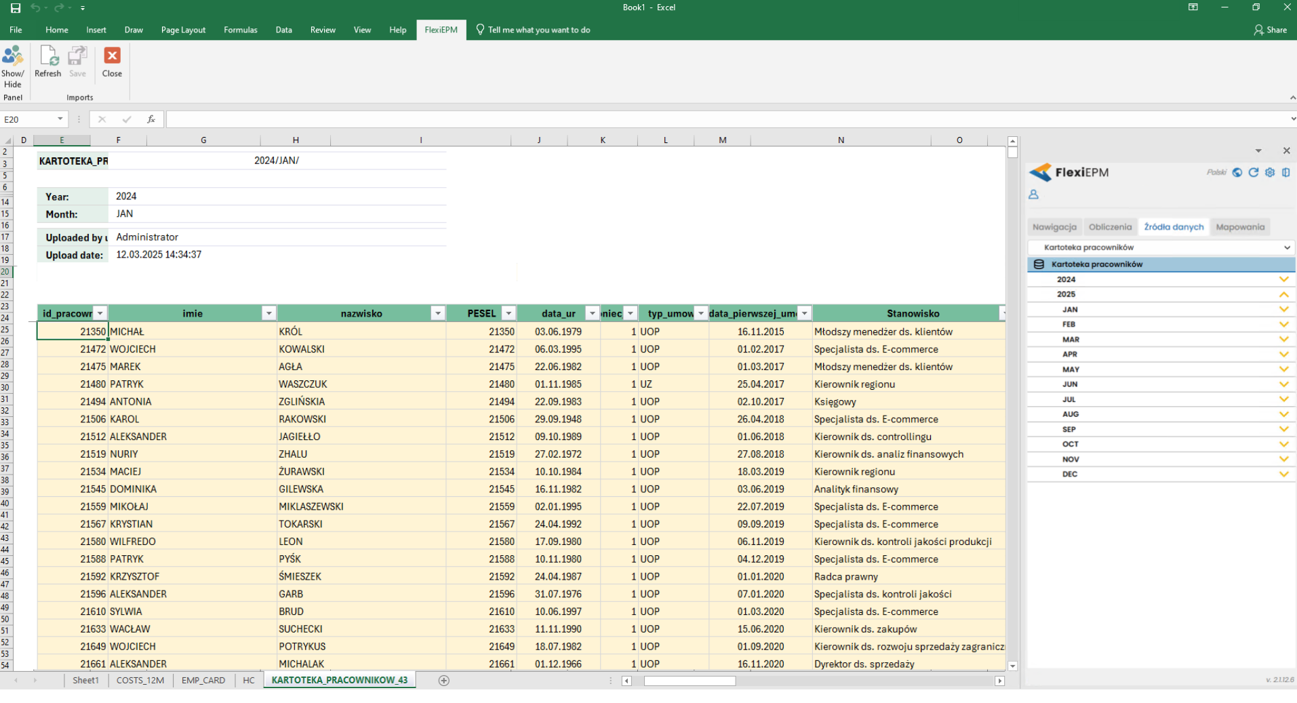The width and height of the screenshot is (1297, 703).
Task: Expand the 2024 year node
Action: click(x=1283, y=279)
